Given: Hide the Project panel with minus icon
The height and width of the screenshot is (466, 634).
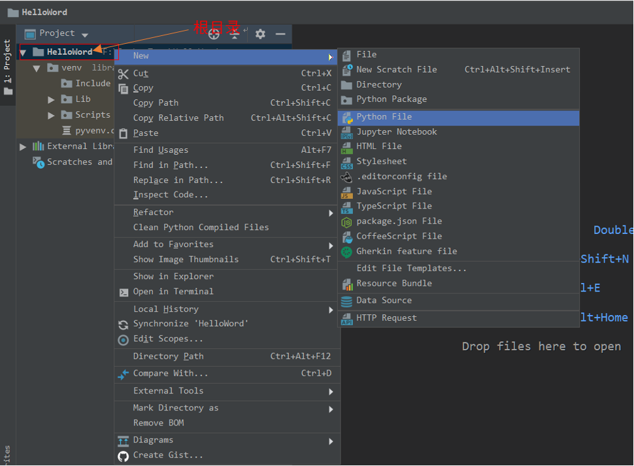Looking at the screenshot, I should (280, 34).
